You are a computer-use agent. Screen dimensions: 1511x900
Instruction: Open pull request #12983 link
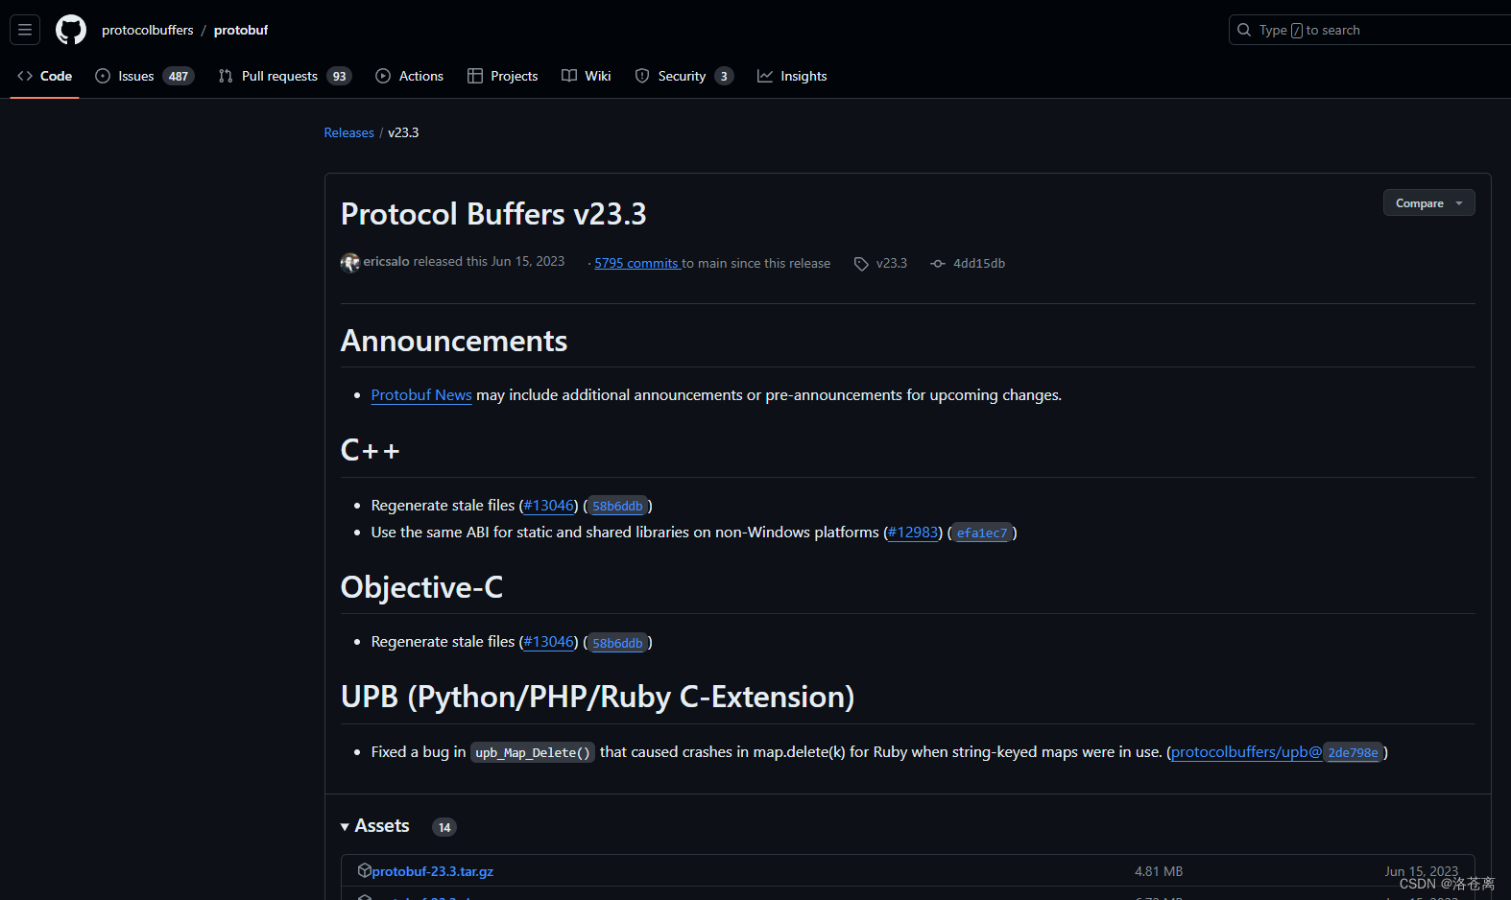tap(913, 532)
